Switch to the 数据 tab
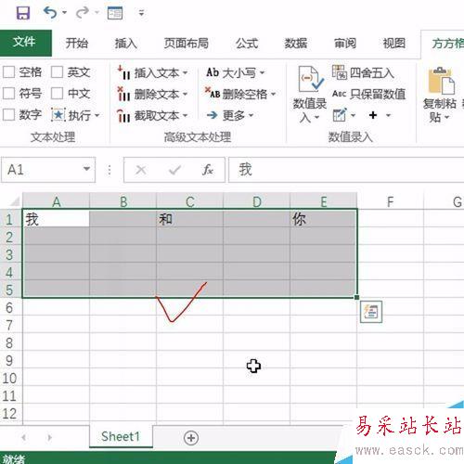Image resolution: width=464 pixels, height=464 pixels. click(296, 44)
